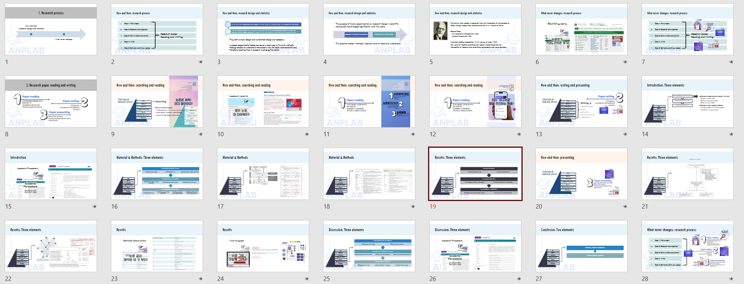The height and width of the screenshot is (284, 744).
Task: Preview the transition star for slide 9
Action: (201, 134)
